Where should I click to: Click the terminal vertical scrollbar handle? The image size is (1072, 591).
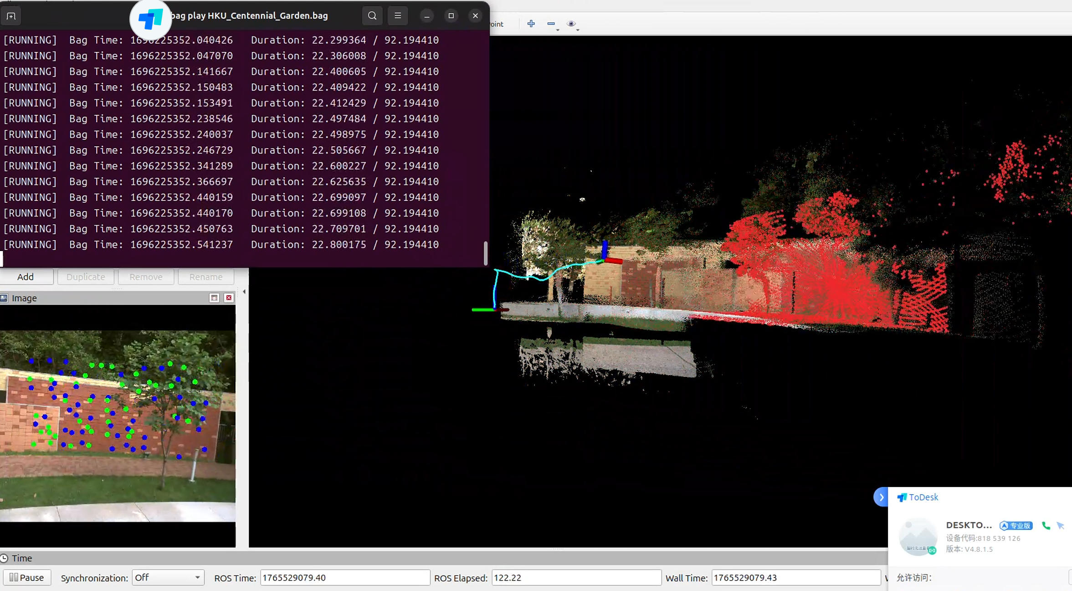(x=485, y=253)
